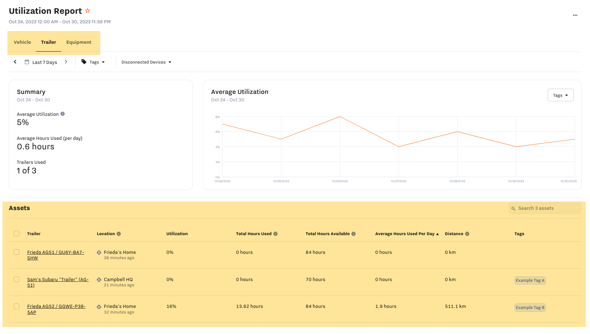Click the Campbell HQ location text
The height and width of the screenshot is (334, 590).
(118, 280)
